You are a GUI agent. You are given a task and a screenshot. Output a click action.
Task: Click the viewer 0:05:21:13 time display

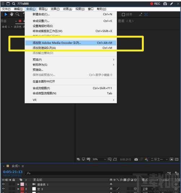click(125, 160)
